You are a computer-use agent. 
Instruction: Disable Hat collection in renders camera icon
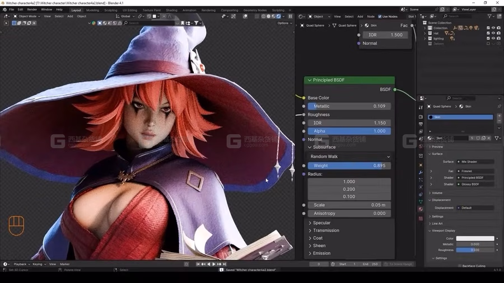click(x=498, y=33)
